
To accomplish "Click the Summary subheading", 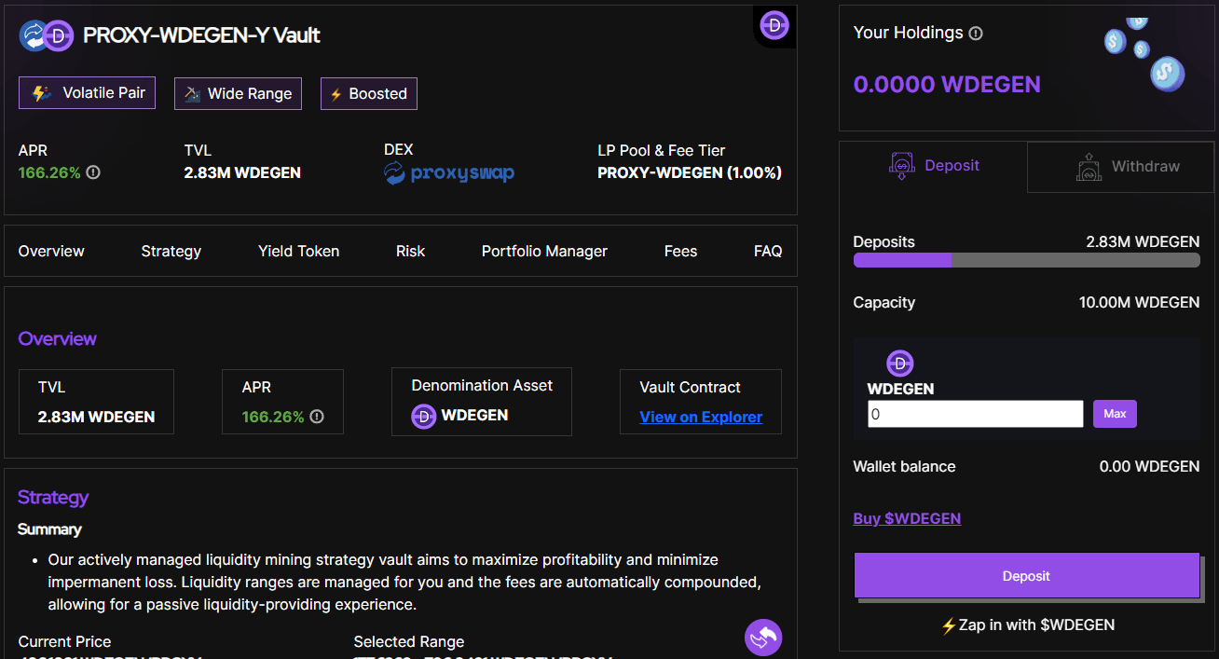I will 49,529.
